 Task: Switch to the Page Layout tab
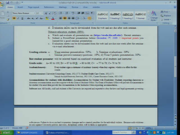33,7
